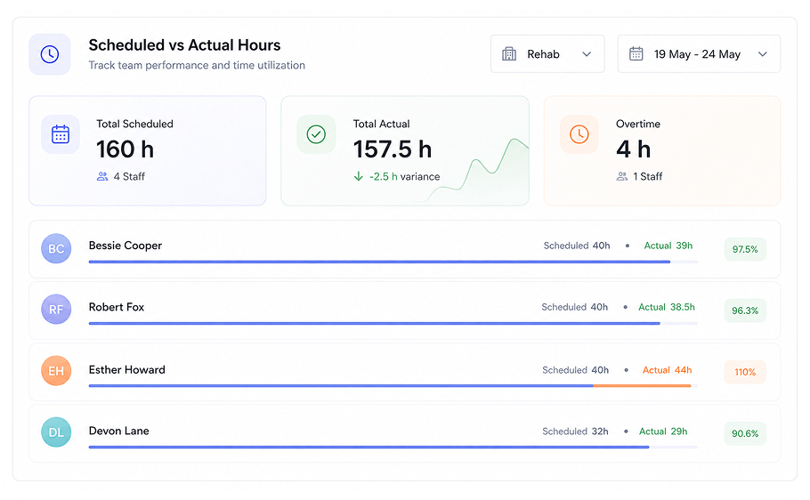Click Esther Howard's orange overtime progress bar segment
Image resolution: width=810 pixels, height=500 pixels.
pyautogui.click(x=642, y=385)
